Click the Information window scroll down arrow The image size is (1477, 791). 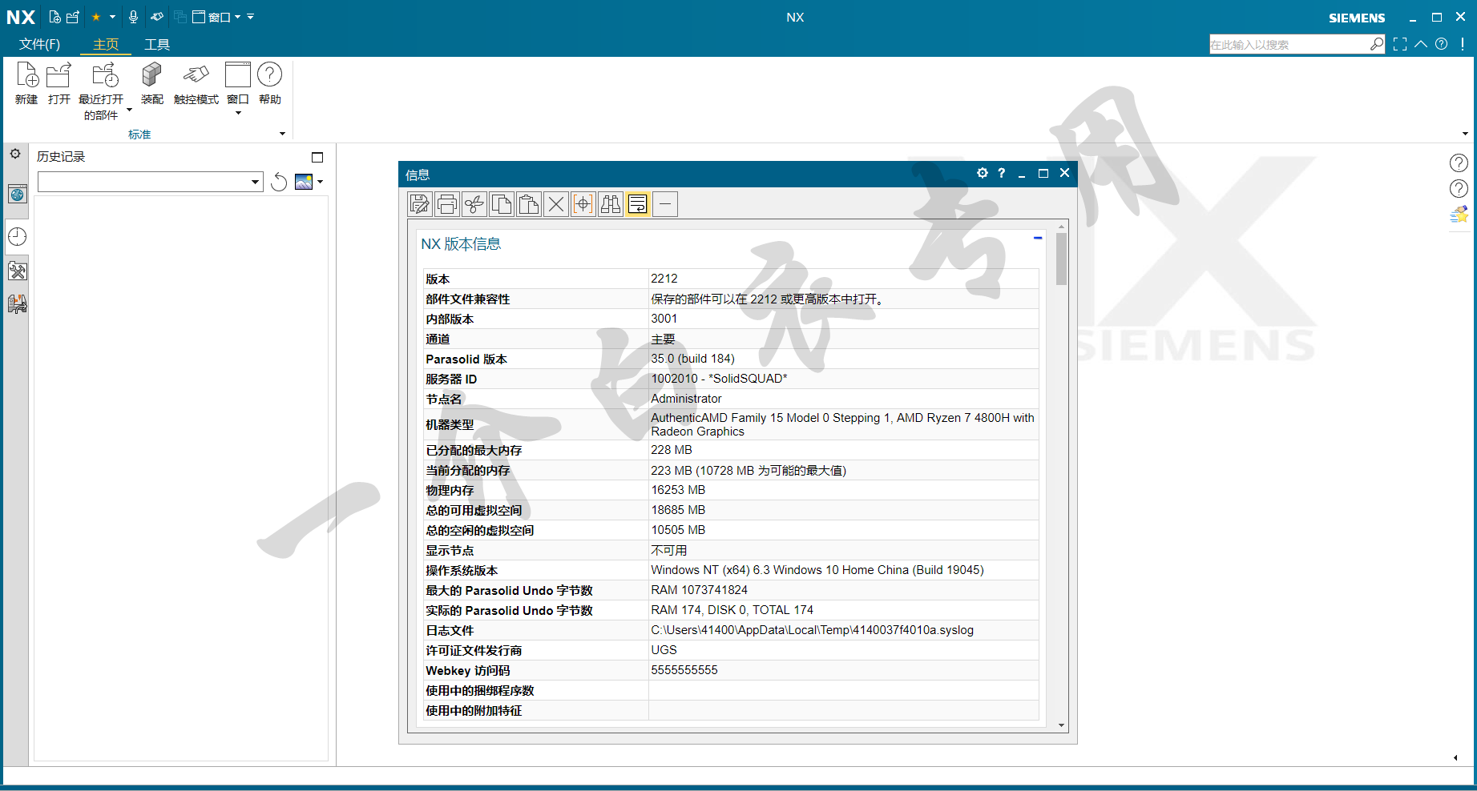pyautogui.click(x=1061, y=725)
